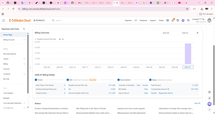The width and height of the screenshot is (215, 114).
Task: Open the Invoice link
Action: point(145,85)
